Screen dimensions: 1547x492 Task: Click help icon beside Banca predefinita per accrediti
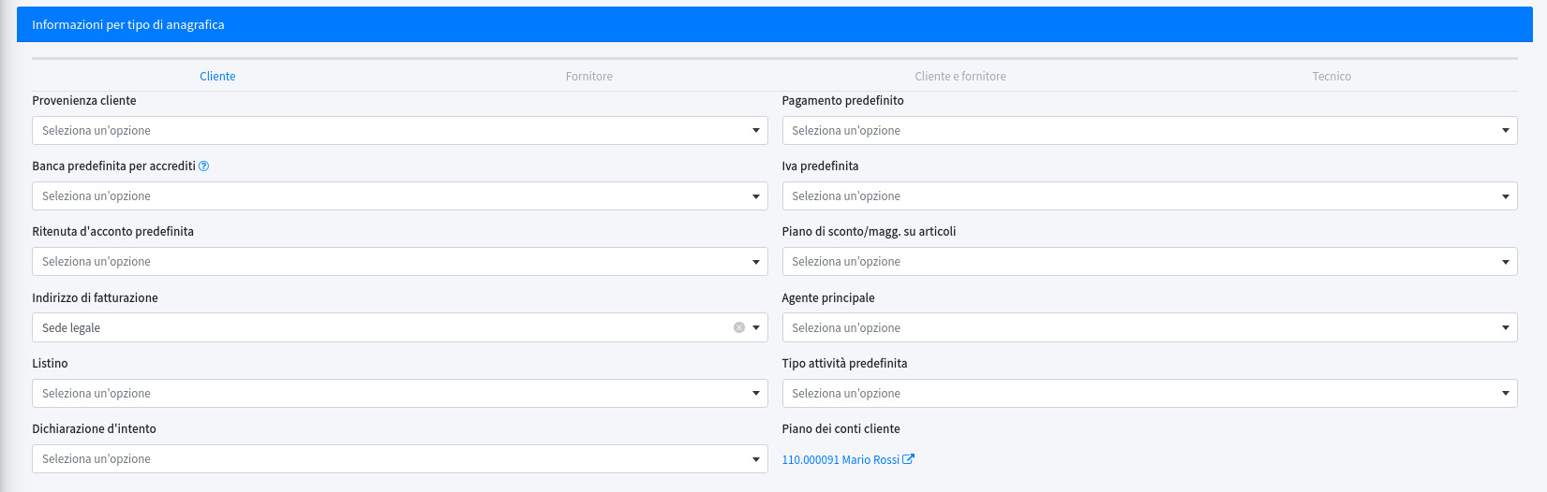tap(204, 166)
